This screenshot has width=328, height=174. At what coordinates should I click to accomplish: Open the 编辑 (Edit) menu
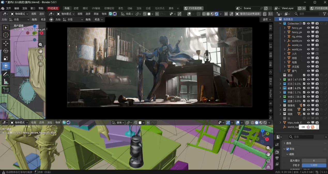coord(17,8)
